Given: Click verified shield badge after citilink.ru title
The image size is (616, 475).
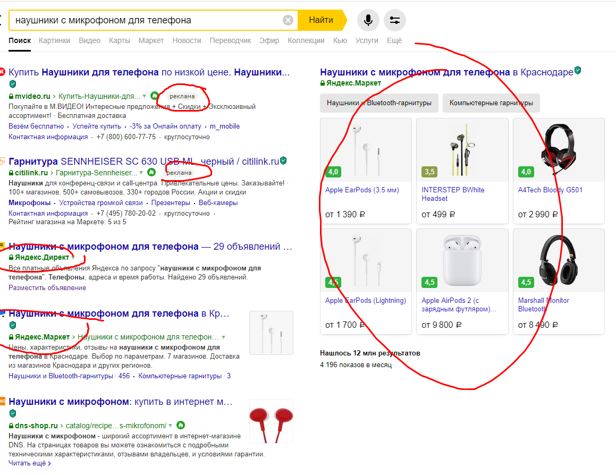Looking at the screenshot, I should [283, 160].
